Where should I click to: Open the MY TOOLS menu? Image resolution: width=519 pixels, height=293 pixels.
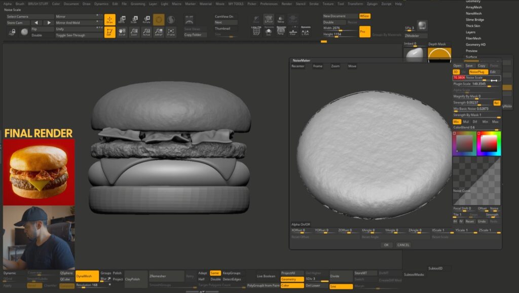pos(236,4)
